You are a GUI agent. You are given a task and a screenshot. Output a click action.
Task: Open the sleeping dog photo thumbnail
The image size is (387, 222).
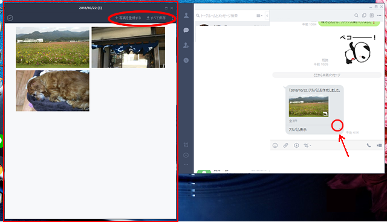53,90
